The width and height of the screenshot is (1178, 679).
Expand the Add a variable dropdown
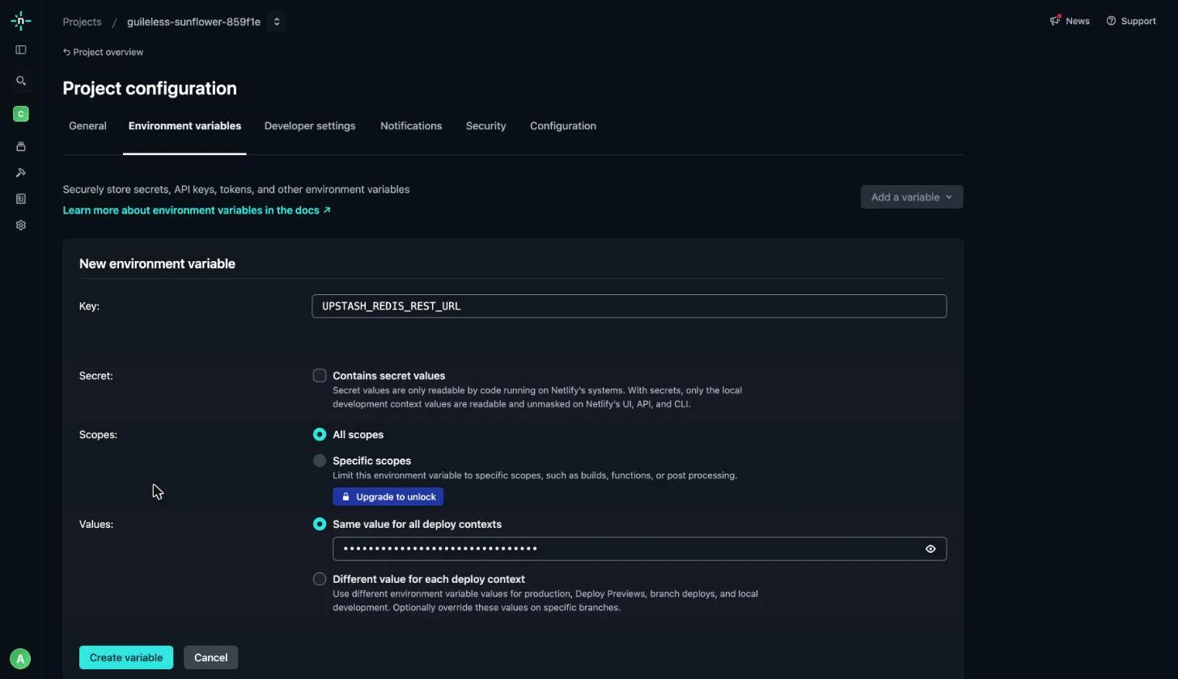point(912,197)
